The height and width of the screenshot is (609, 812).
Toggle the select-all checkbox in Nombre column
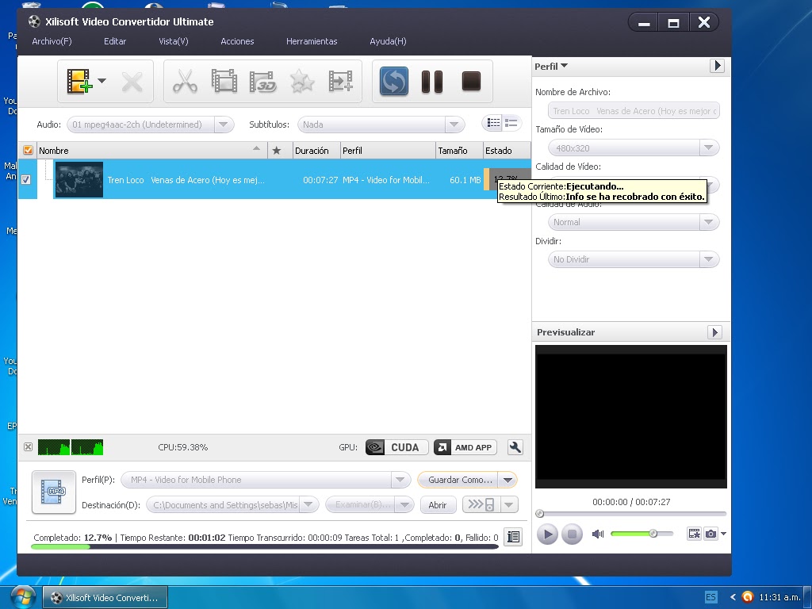pyautogui.click(x=26, y=150)
